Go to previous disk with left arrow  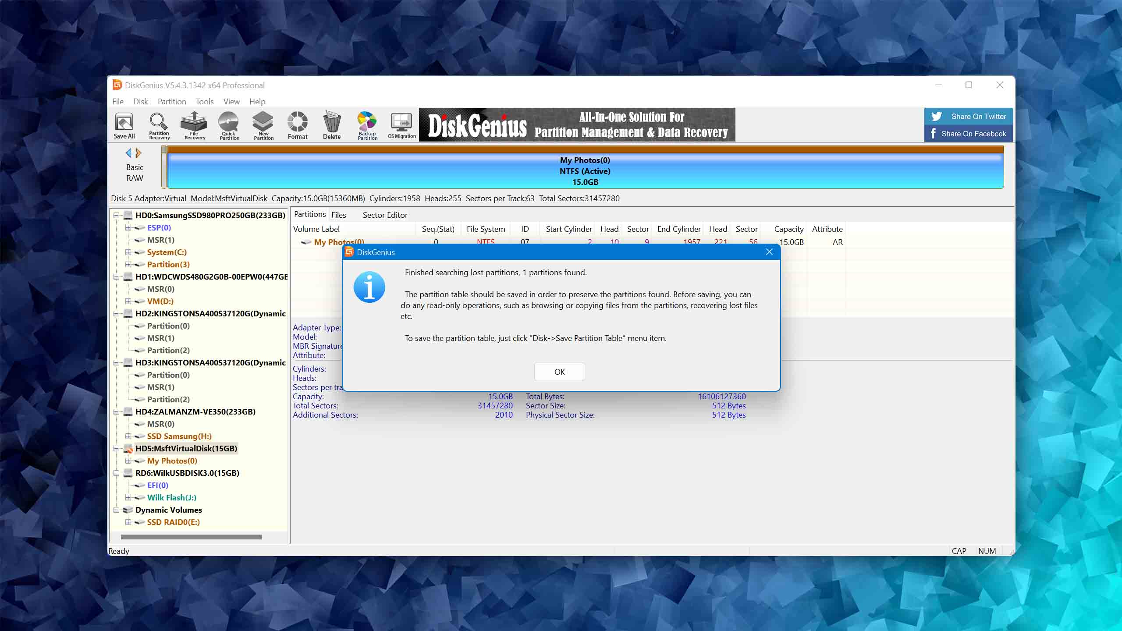click(x=128, y=153)
